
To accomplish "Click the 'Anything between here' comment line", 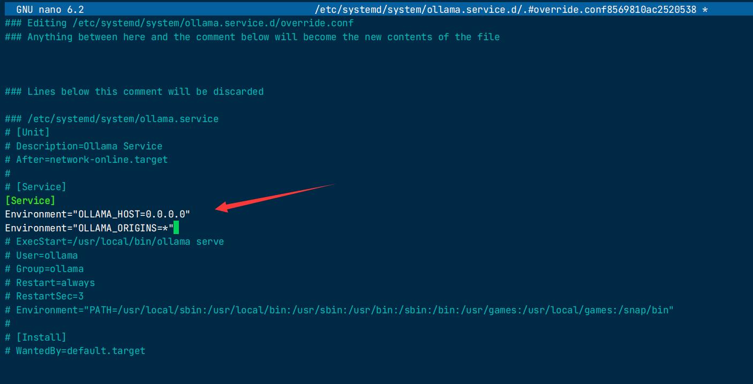I will [x=252, y=37].
